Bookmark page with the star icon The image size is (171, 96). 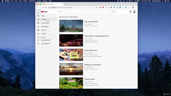click(x=96, y=7)
